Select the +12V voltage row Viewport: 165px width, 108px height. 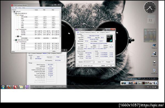(35, 24)
